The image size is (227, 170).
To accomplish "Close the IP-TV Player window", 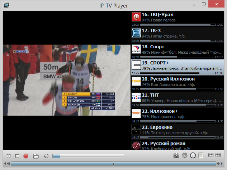I will tap(217, 4).
